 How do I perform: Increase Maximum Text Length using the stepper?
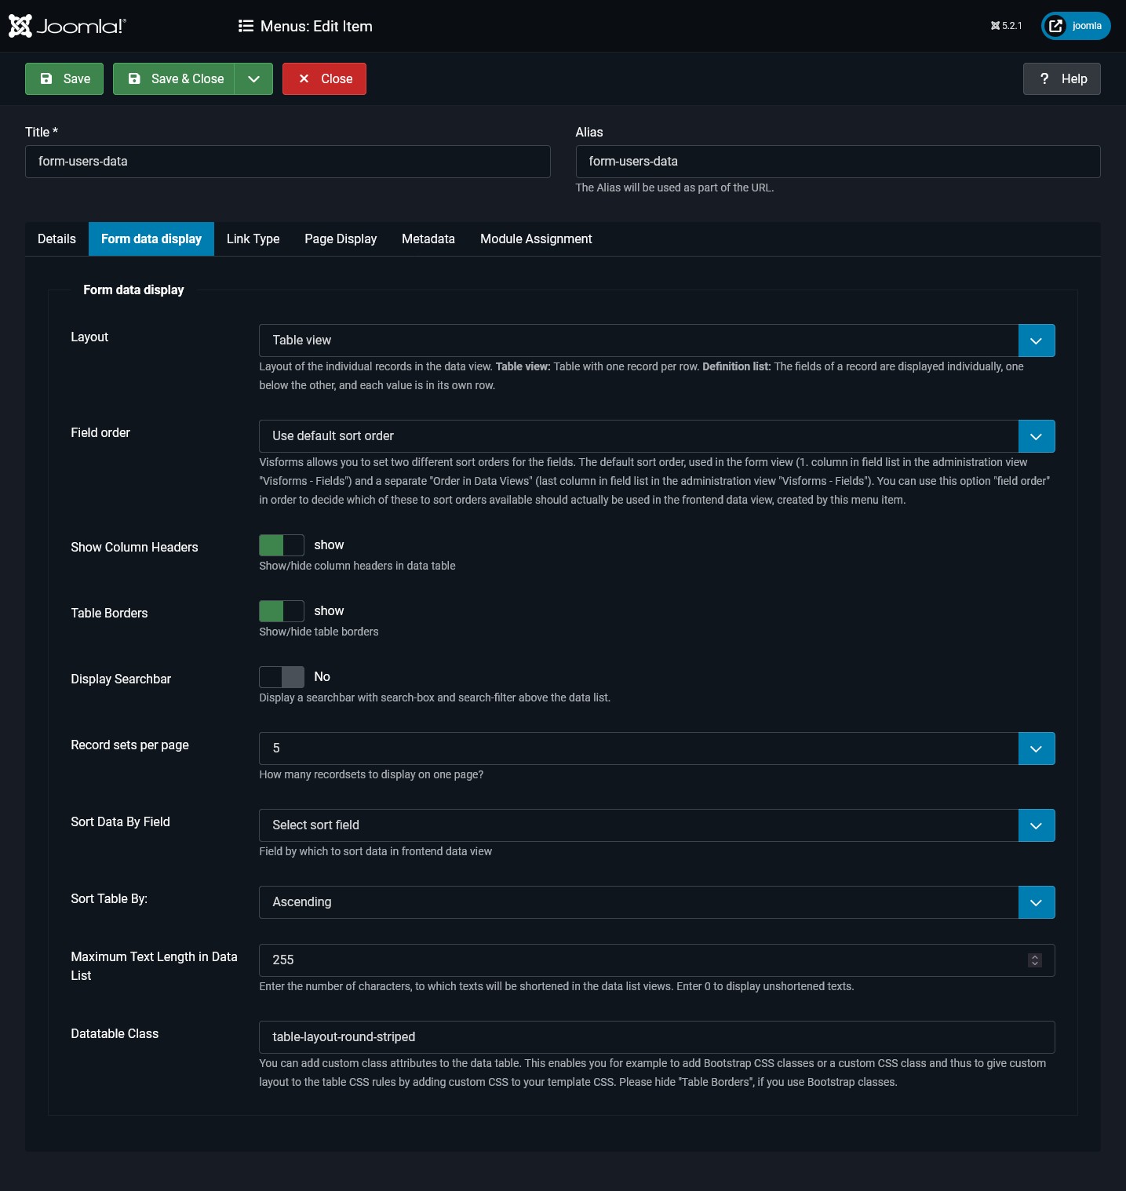tap(1034, 956)
